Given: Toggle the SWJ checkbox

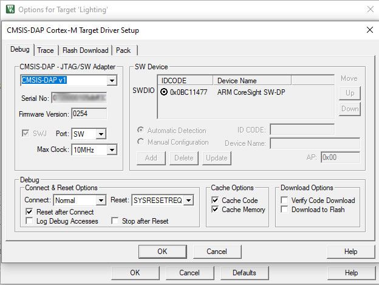Looking at the screenshot, I should 26,133.
